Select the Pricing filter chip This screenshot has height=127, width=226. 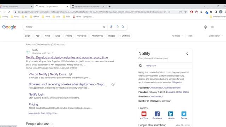pyautogui.click(x=69, y=36)
